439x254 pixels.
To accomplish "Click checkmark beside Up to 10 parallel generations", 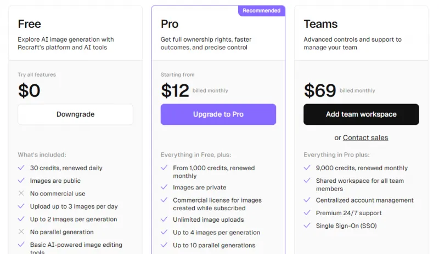I will coord(164,245).
